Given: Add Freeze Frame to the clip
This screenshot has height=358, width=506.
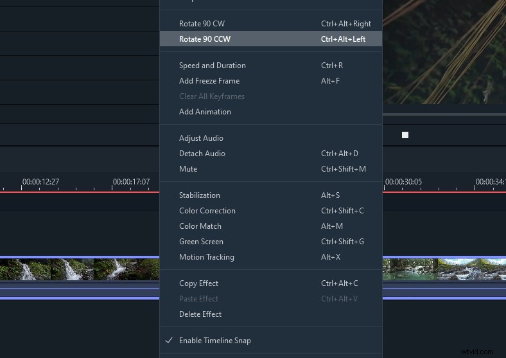Looking at the screenshot, I should [209, 81].
